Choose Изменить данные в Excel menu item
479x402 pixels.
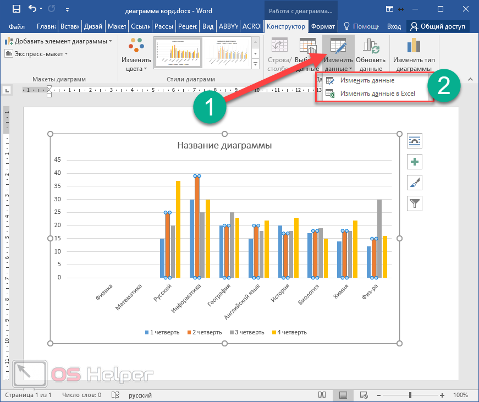377,93
